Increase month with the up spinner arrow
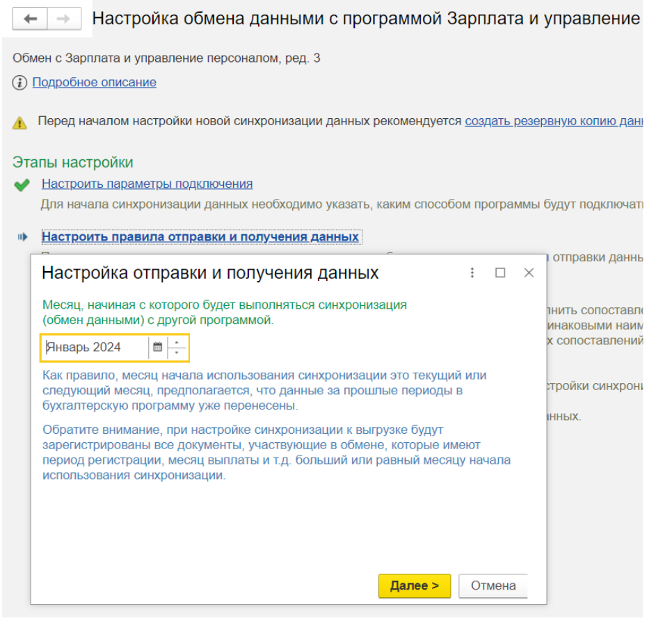Image resolution: width=647 pixels, height=623 pixels. (x=177, y=343)
